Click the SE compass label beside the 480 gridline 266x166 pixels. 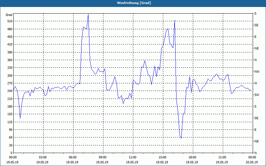pos(256,25)
